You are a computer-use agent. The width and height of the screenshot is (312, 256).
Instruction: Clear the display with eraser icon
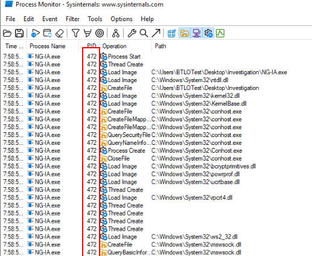pos(60,33)
